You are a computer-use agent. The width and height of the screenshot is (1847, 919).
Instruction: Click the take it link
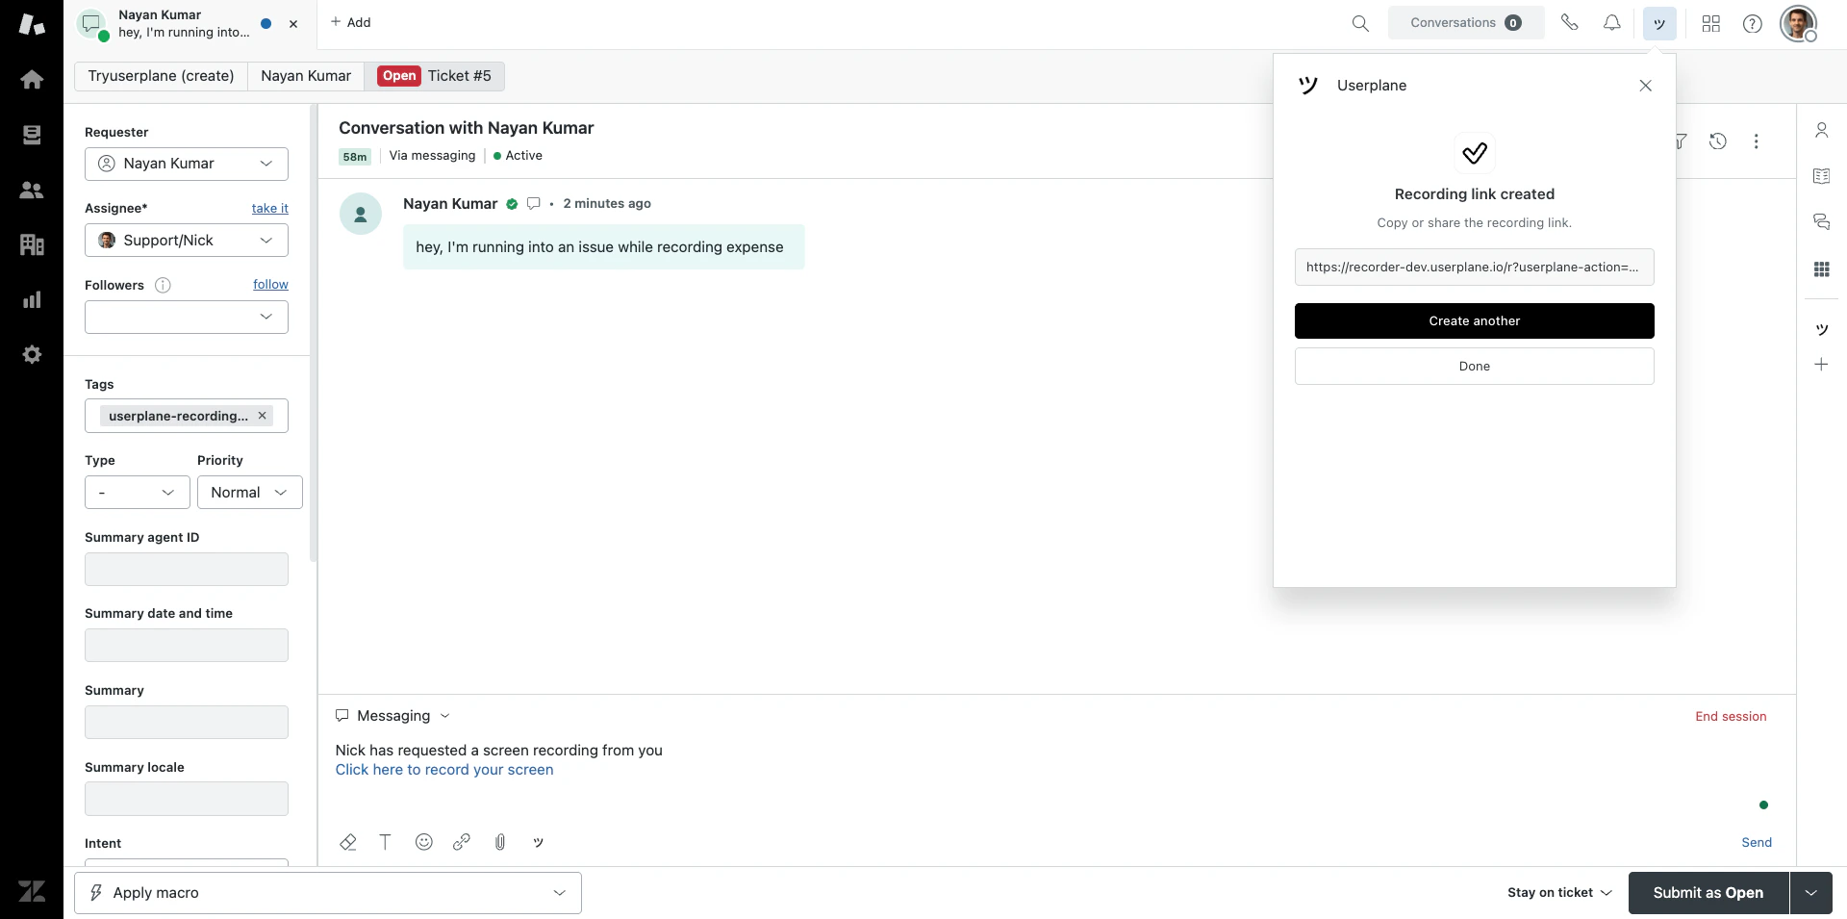(270, 209)
